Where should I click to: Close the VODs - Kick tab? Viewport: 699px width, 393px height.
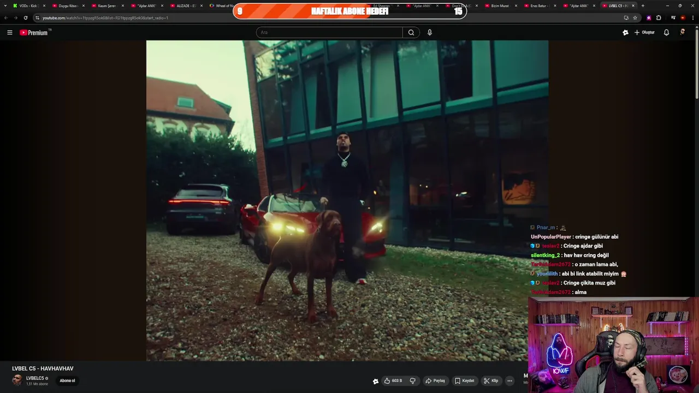coord(44,5)
